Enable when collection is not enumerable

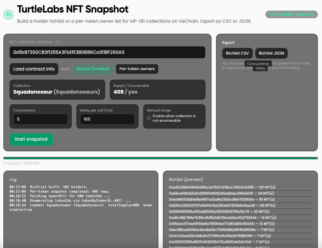(149, 118)
